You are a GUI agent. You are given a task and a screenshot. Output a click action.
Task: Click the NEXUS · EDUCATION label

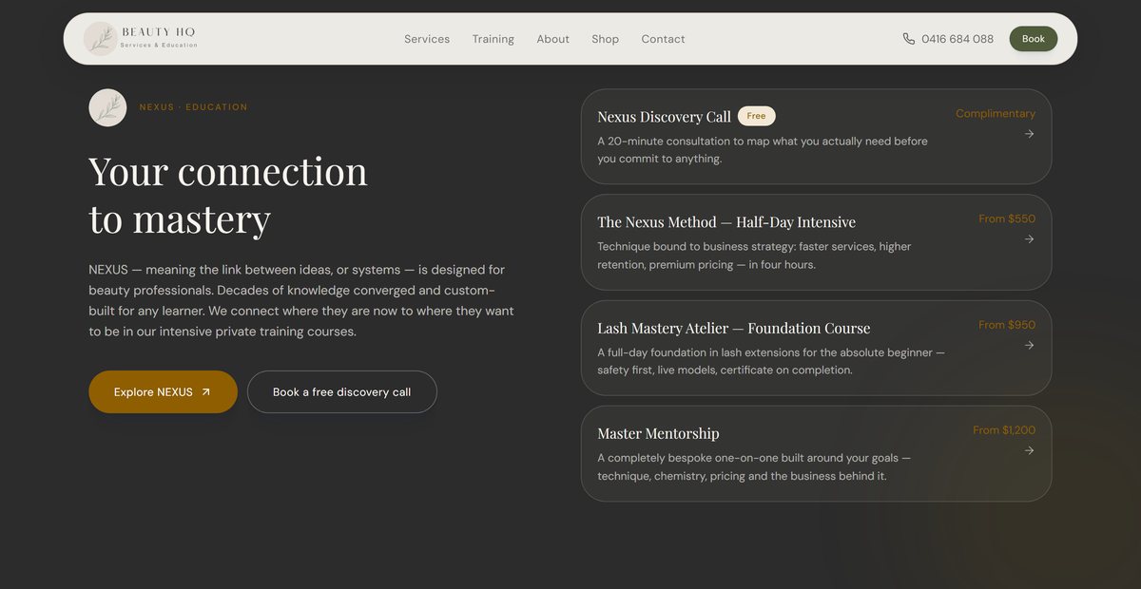193,107
